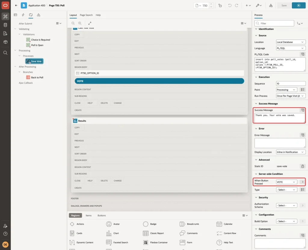Select the Back to Poll branch

35,77
